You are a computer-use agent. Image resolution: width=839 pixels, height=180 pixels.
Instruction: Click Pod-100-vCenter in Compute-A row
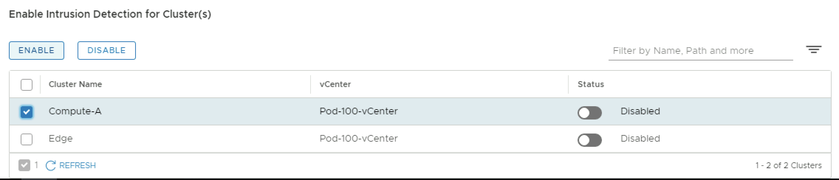359,111
